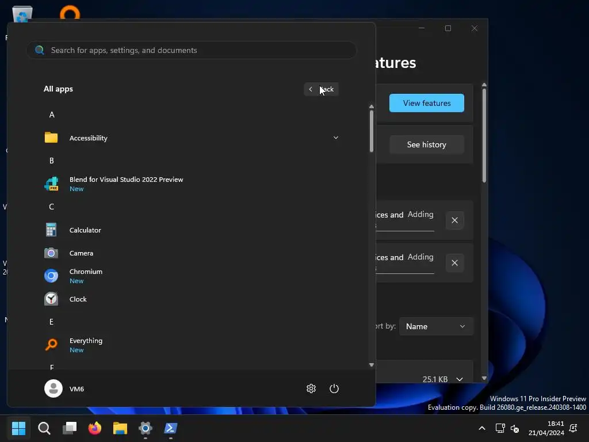
Task: Click View features in Settings window
Action: coord(427,103)
